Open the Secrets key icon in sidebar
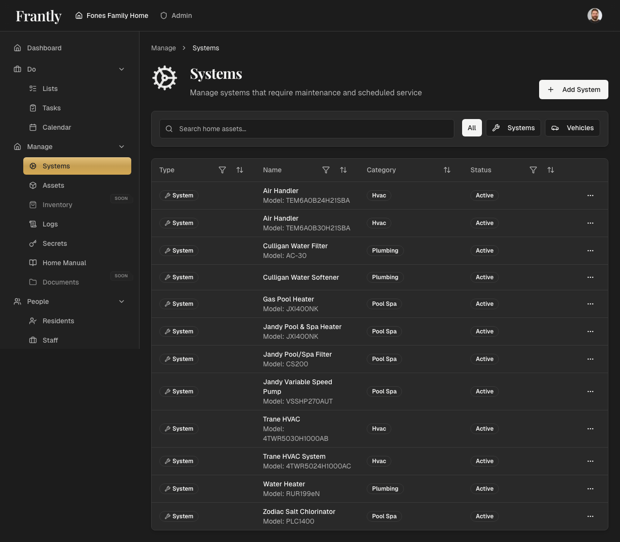Screen dimensions: 620x542 click(32, 243)
